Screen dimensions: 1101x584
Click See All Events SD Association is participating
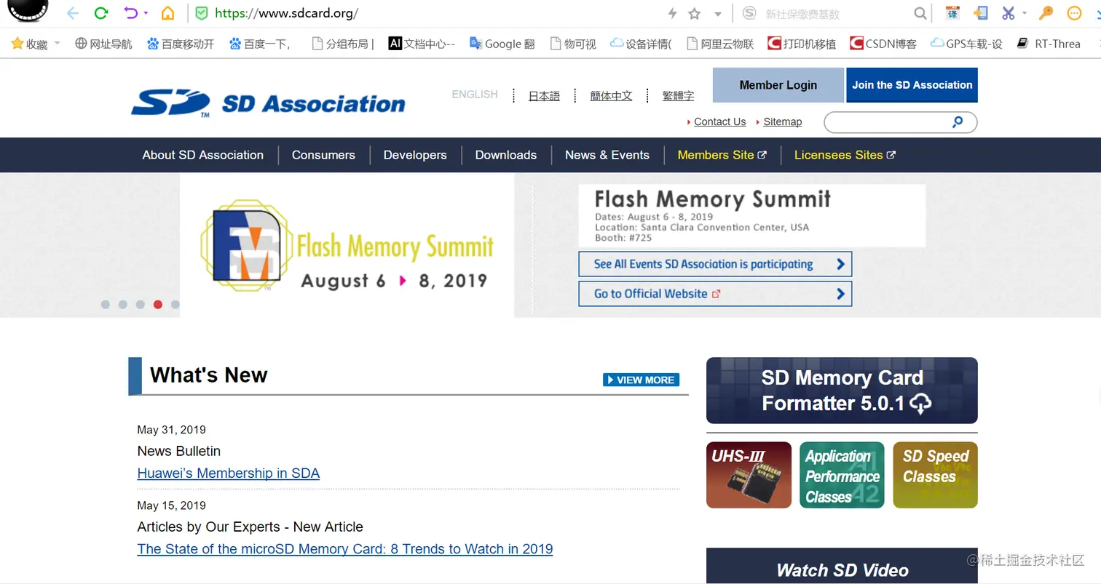(715, 264)
